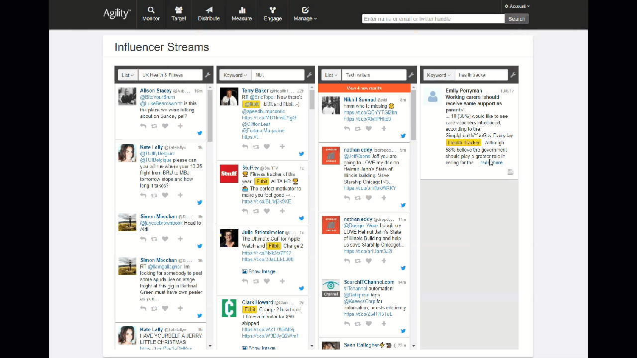This screenshot has height=358, width=637.
Task: Click the UK Health & Fitness stream field
Action: click(170, 75)
